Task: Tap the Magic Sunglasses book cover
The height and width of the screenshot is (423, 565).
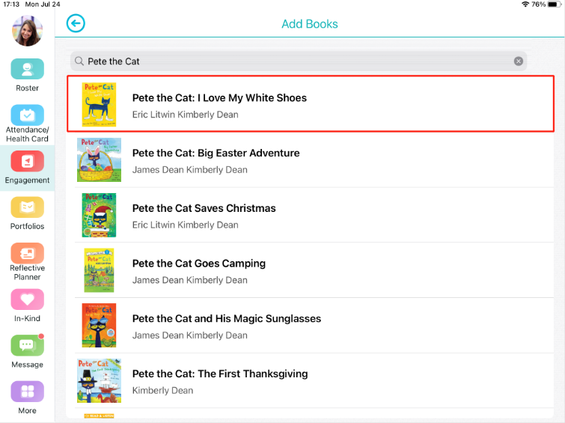Action: click(99, 325)
